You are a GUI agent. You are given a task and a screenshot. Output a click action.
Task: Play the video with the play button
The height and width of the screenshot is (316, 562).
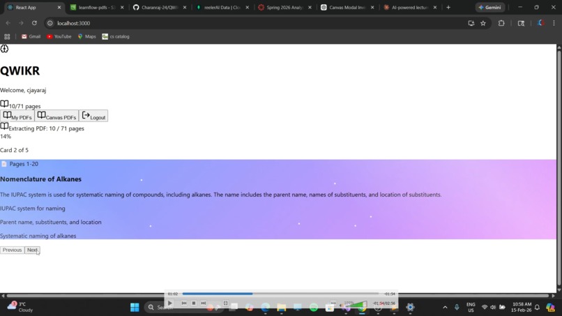pos(170,303)
